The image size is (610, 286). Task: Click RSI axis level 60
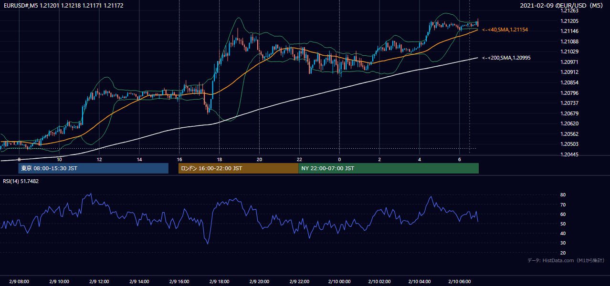coord(563,214)
